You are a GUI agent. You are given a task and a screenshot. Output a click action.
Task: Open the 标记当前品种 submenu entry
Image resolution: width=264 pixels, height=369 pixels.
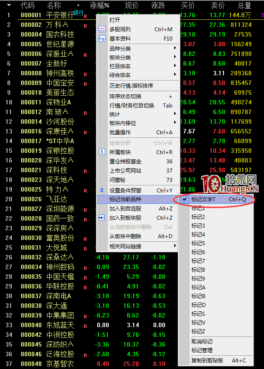click(138, 199)
